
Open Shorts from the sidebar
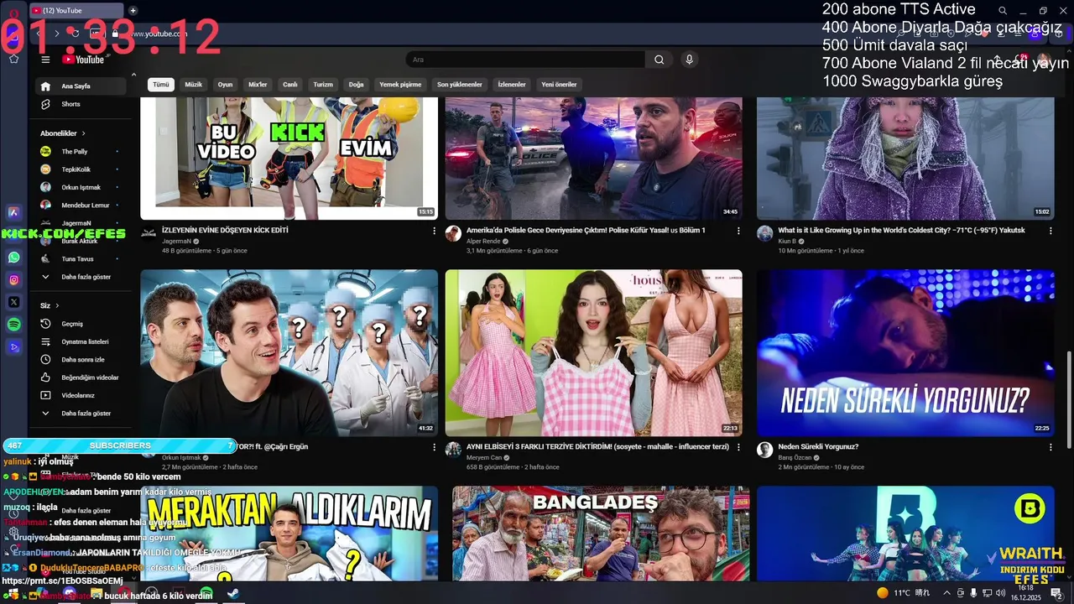[81, 104]
